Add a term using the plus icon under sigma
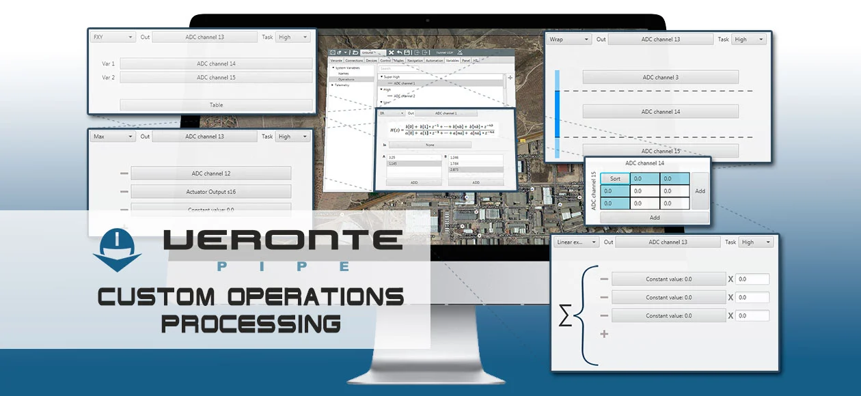Image resolution: width=861 pixels, height=396 pixels. (x=604, y=334)
